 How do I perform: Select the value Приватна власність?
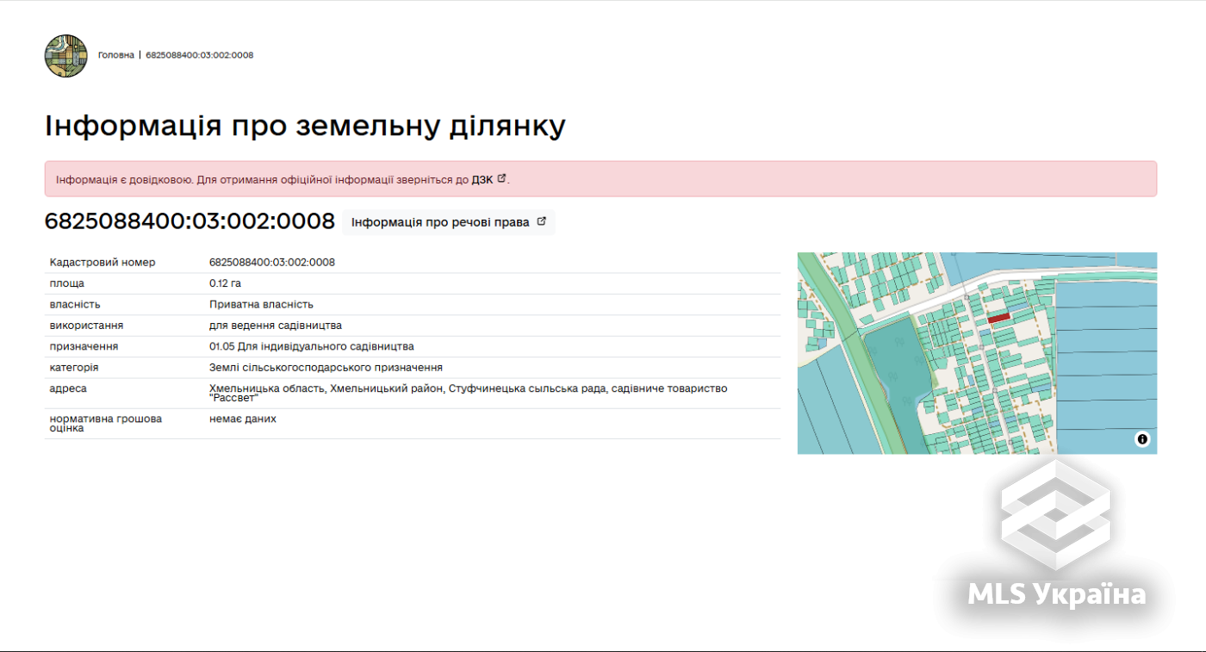click(x=261, y=304)
